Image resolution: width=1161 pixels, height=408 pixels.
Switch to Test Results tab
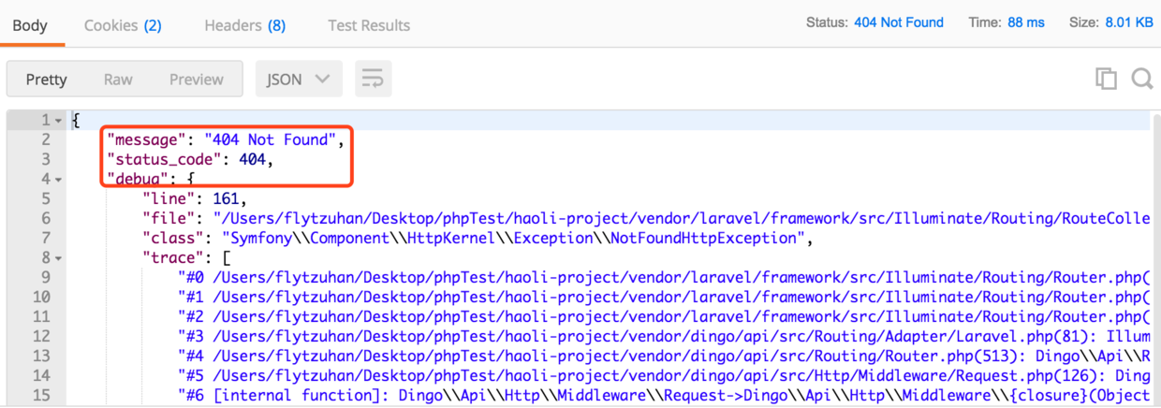[369, 25]
